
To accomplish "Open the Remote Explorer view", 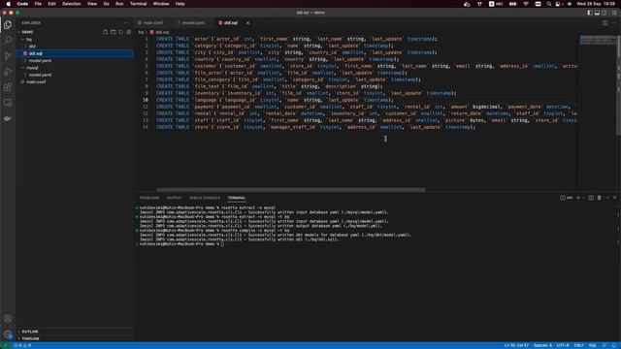I will point(8,103).
